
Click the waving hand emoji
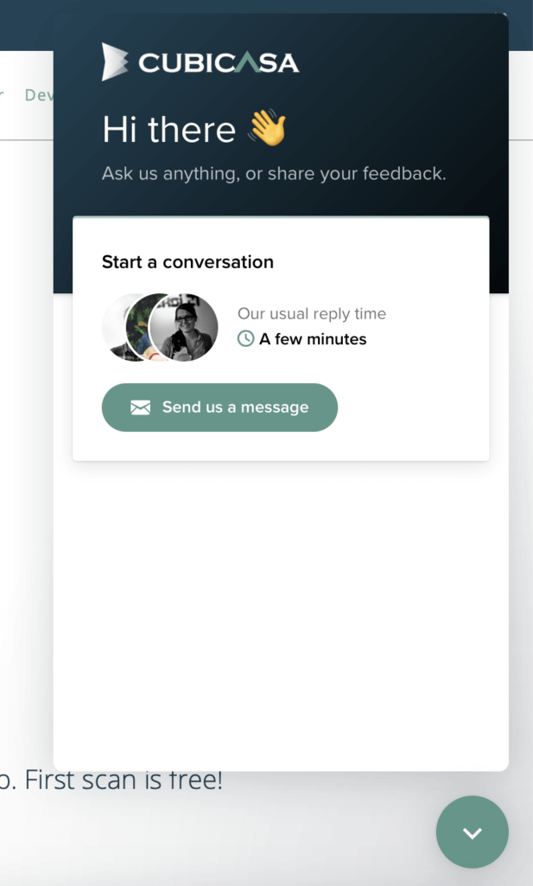267,128
